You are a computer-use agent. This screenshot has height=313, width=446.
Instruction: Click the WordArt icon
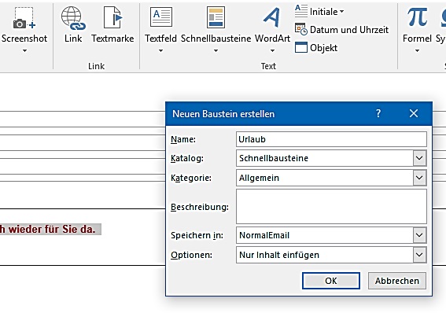[271, 17]
